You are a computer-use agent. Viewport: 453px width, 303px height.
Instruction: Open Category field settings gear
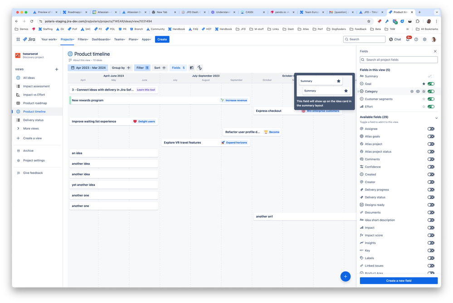(412, 91)
